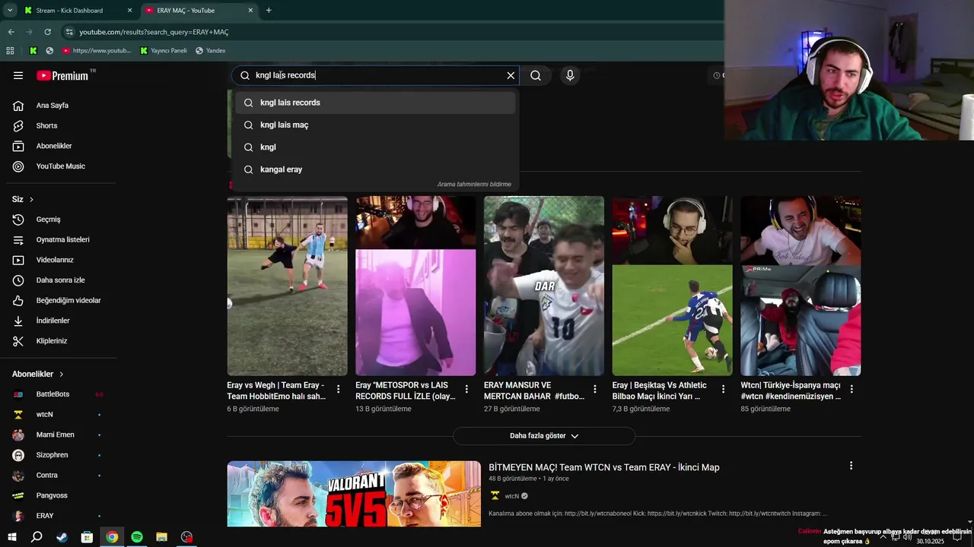Pick suggestion "kngl lais maç"
The image size is (974, 547).
pyautogui.click(x=375, y=125)
